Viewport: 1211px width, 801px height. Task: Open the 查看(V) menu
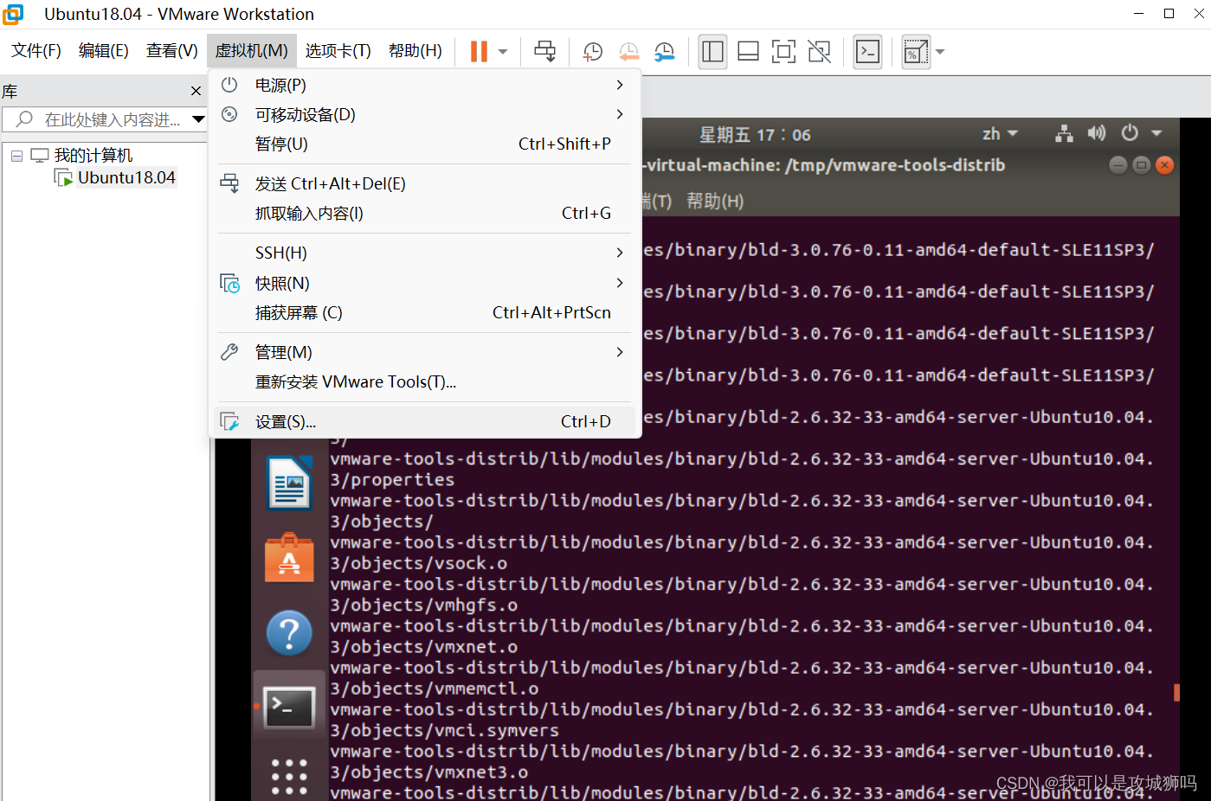[x=172, y=51]
